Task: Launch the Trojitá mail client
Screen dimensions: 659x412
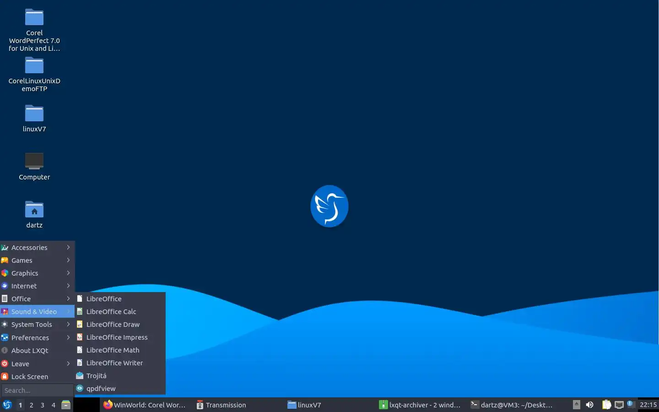Action: [120, 375]
